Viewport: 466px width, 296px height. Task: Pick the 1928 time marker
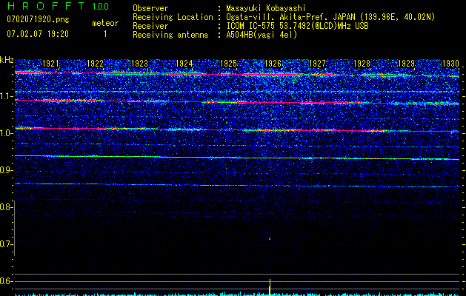coord(362,64)
